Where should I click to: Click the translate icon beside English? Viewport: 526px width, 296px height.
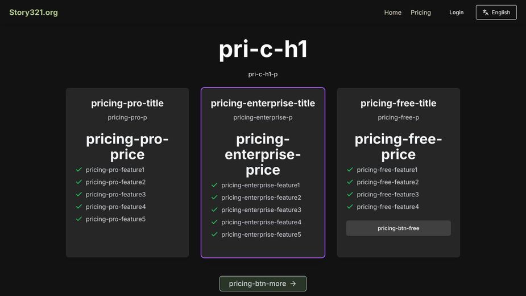(486, 13)
